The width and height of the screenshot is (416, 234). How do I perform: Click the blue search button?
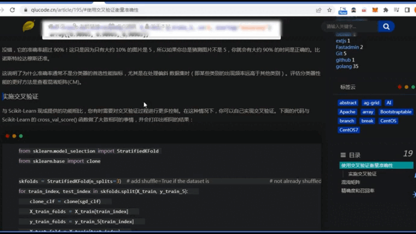coord(386,27)
